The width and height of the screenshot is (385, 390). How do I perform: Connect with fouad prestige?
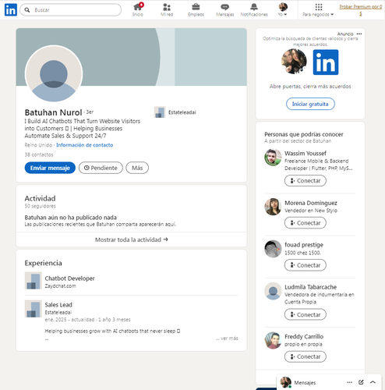306,265
